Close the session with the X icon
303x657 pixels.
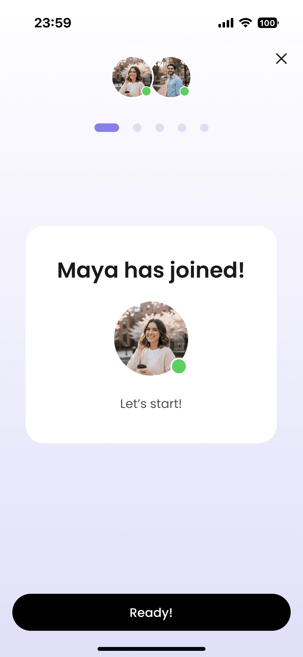pyautogui.click(x=281, y=59)
